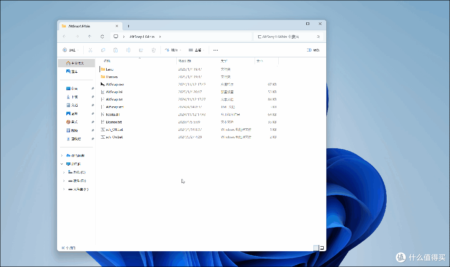Expand the C: drive tree node
Screen dimensions: 450x267
pos(64,172)
